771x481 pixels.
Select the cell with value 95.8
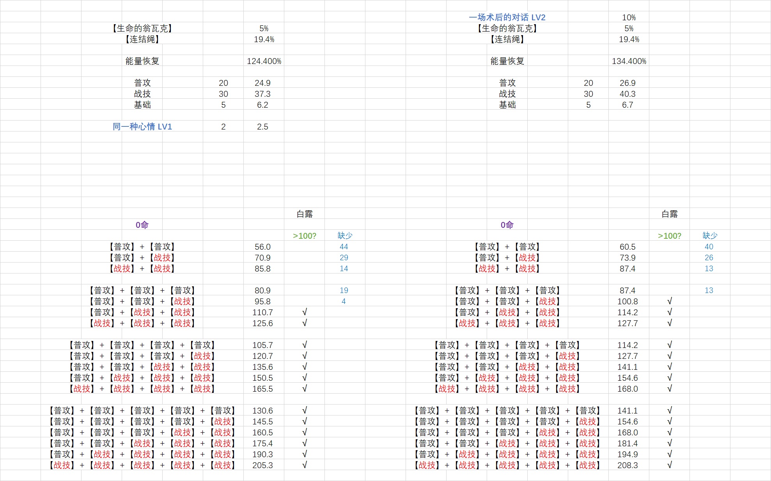coord(262,301)
